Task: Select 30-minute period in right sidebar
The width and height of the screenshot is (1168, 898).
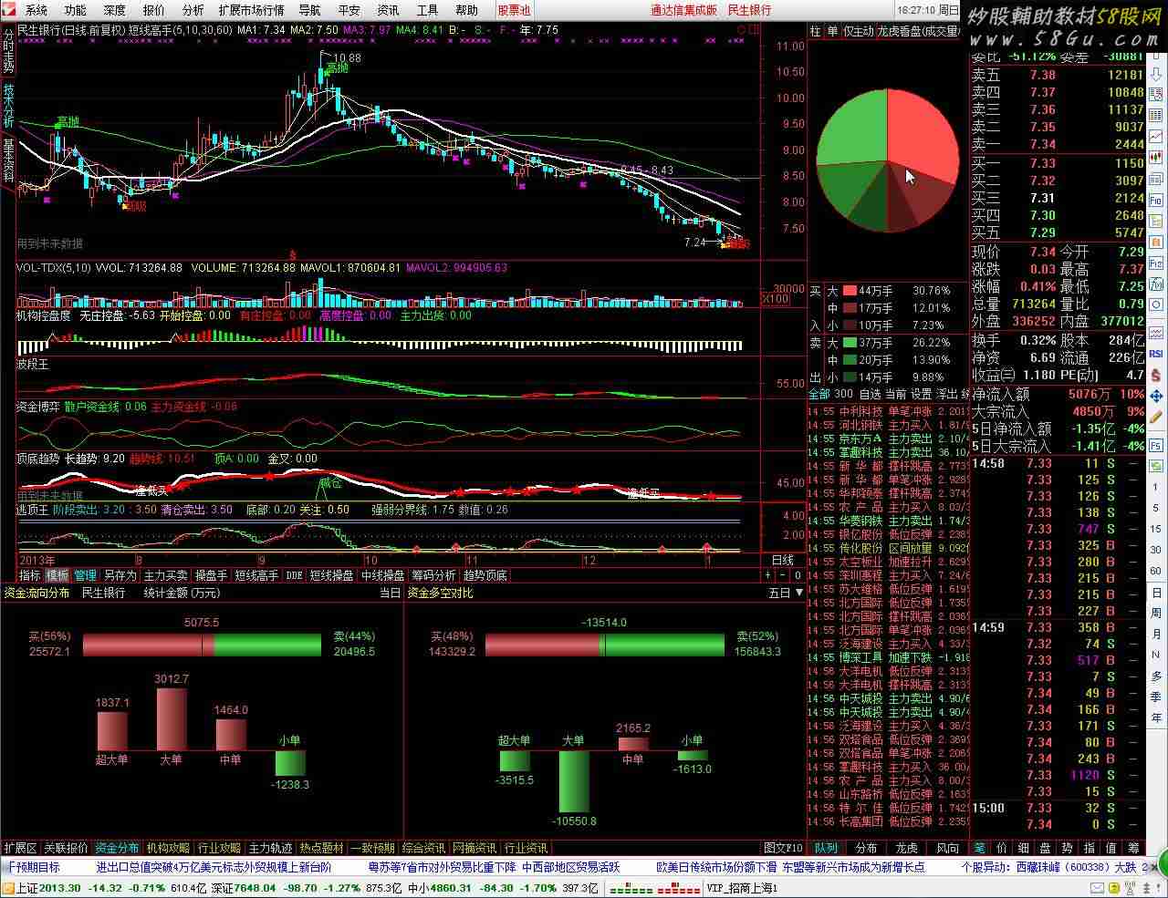Action: point(1155,550)
